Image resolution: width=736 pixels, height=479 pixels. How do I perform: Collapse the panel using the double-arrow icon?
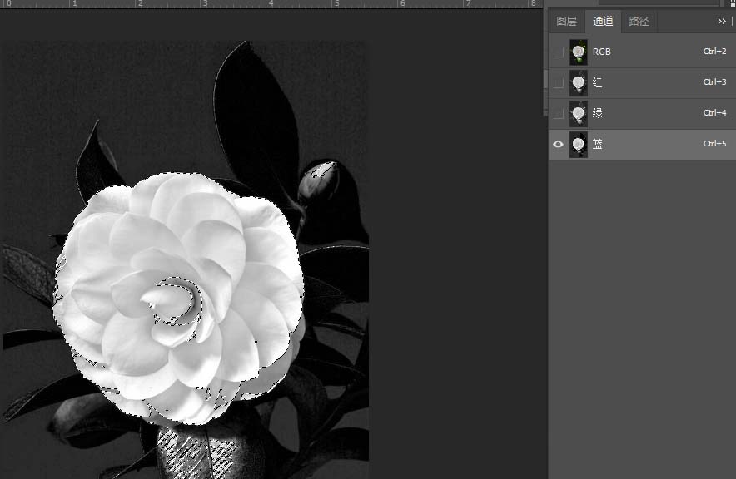(x=721, y=22)
